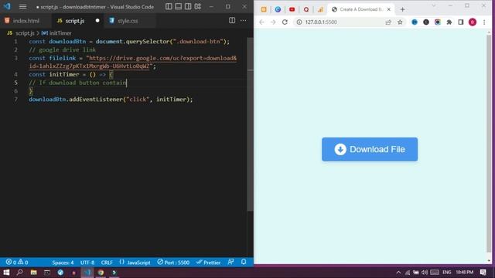View site information icon in address bar

tap(299, 22)
